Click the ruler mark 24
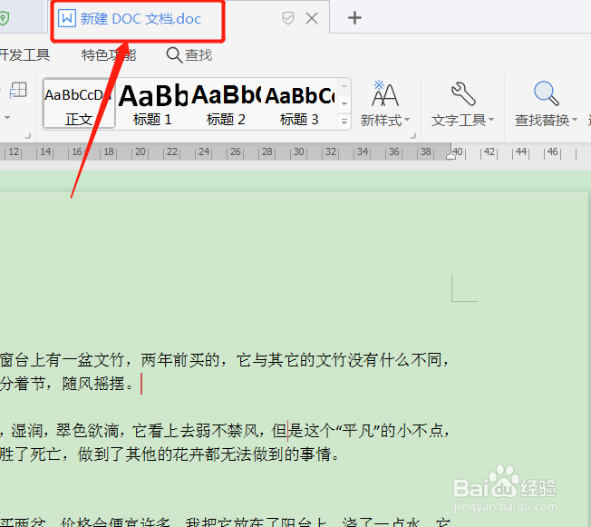This screenshot has height=527, width=591. coord(204,152)
